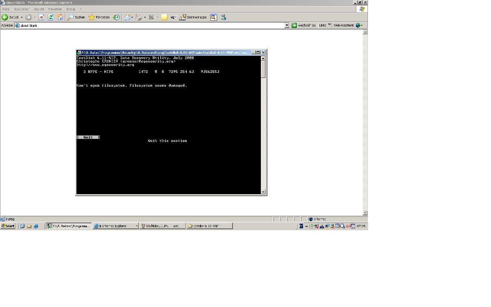Expand the Links toolbar chevron
491x307 pixels.
329,25
